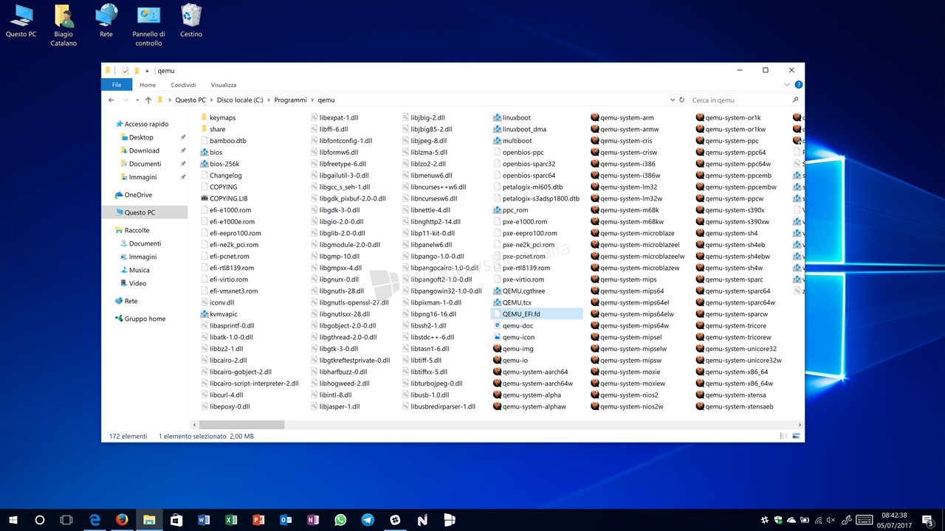Screen dimensions: 945x531
Task: Select the kvmvapic file icon
Action: tap(205, 314)
